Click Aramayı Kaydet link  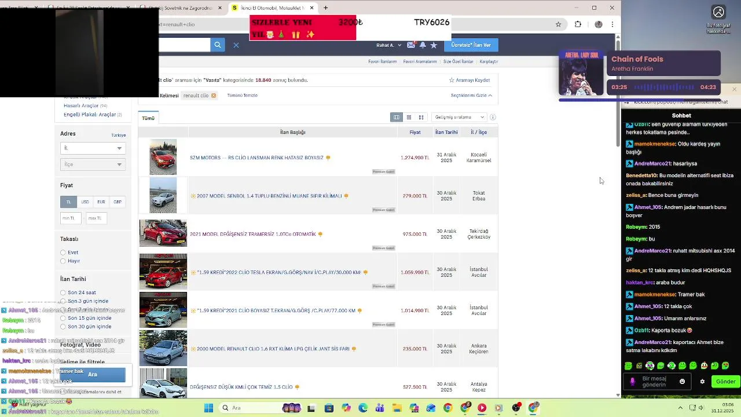(x=469, y=81)
